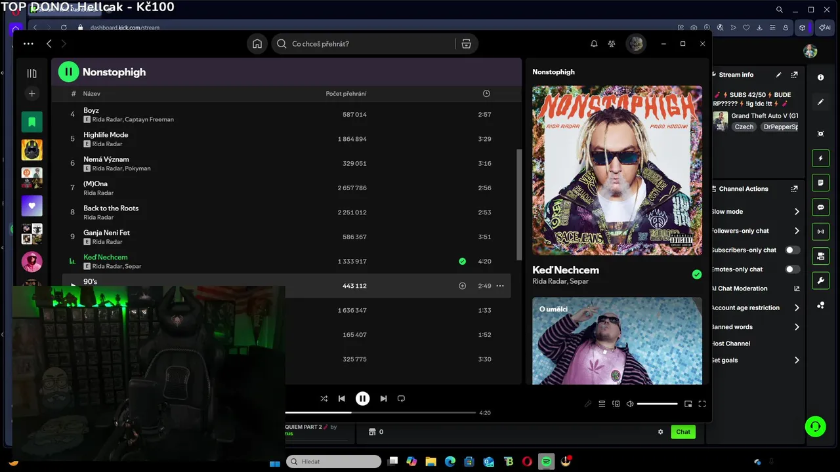This screenshot has width=840, height=472.
Task: Pop out Channel Actions panel
Action: (794, 189)
